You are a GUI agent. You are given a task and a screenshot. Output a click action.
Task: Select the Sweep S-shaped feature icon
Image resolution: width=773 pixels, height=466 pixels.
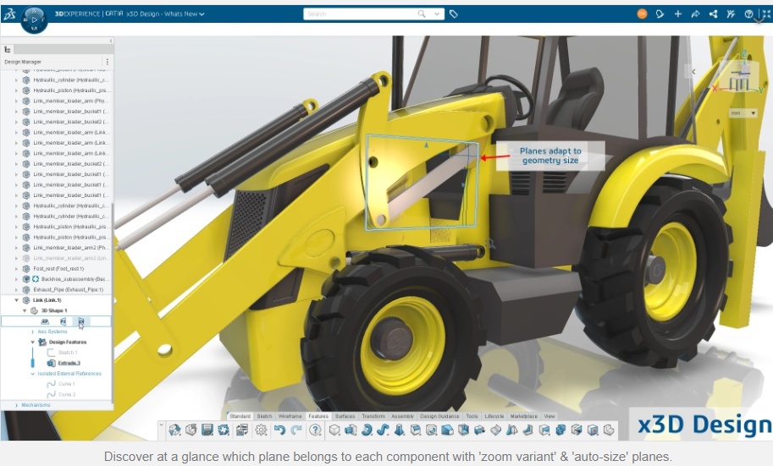383,430
